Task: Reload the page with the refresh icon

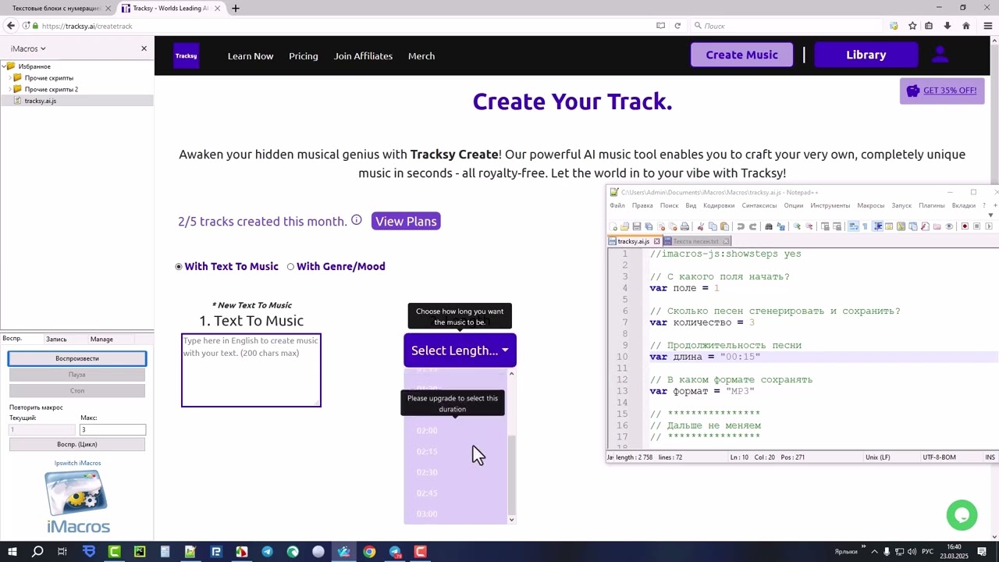Action: [x=677, y=26]
